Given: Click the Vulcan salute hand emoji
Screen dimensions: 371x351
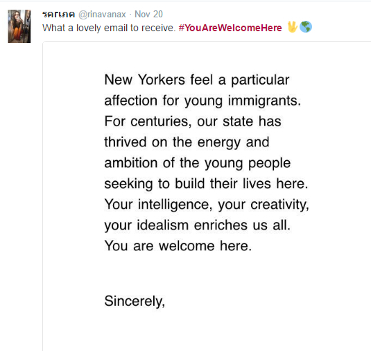Looking at the screenshot, I should (292, 27).
